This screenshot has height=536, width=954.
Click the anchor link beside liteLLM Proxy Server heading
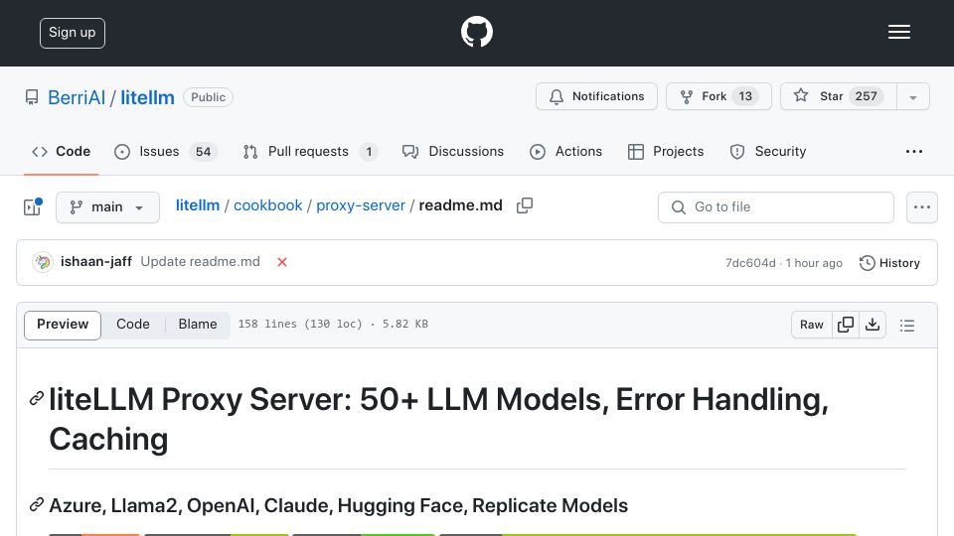pos(37,399)
